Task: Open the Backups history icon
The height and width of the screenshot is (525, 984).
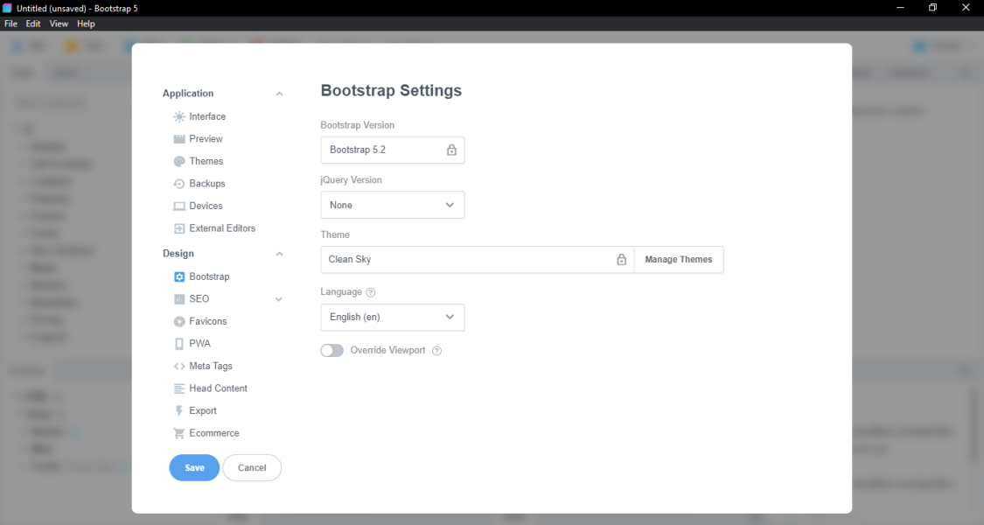Action: click(x=178, y=184)
